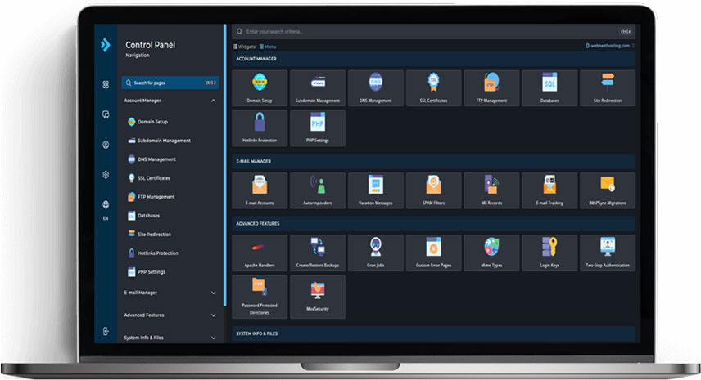701x380 pixels.
Task: Select FTP Management in sidebar navigation
Action: click(152, 197)
